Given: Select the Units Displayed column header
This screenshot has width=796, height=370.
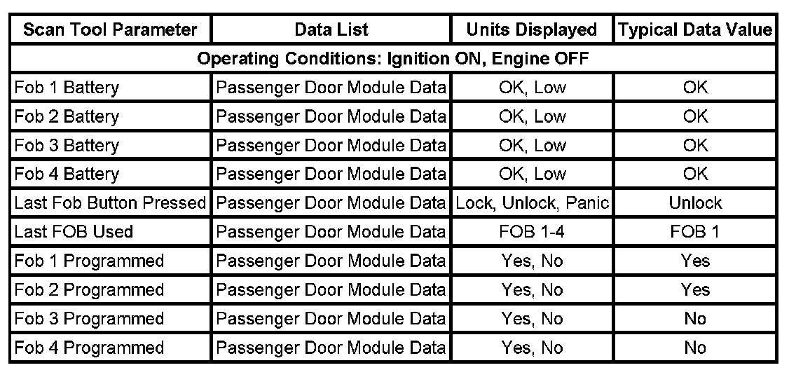Looking at the screenshot, I should 533,30.
